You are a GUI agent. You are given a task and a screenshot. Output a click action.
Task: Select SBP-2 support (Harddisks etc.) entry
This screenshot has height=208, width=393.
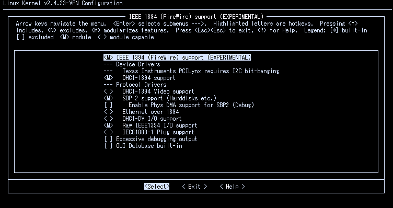point(169,98)
